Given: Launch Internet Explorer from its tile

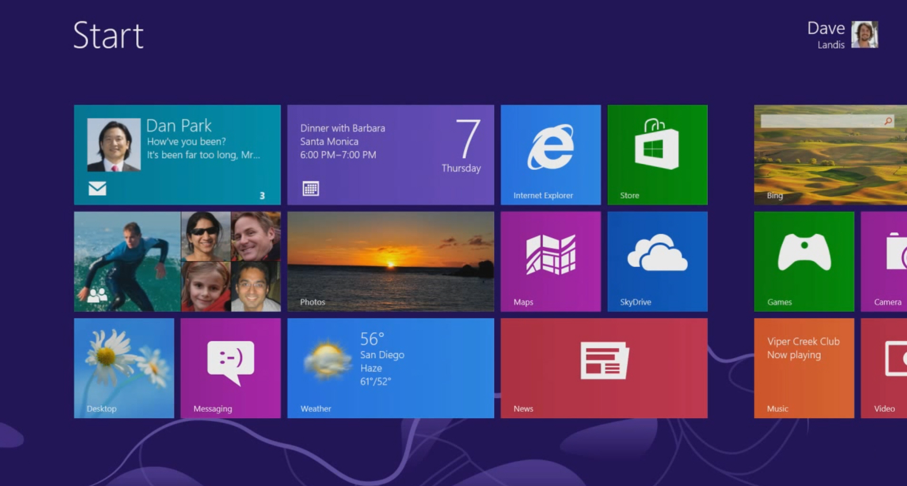Looking at the screenshot, I should [x=550, y=155].
